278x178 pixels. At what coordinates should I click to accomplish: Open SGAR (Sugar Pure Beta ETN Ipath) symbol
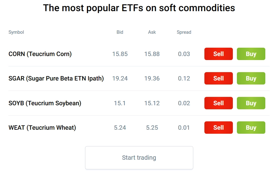click(x=56, y=78)
